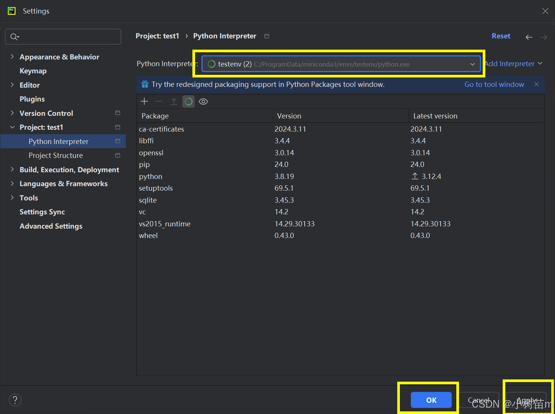Collapse Project: test1 section
Image resolution: width=555 pixels, height=414 pixels.
pyautogui.click(x=12, y=127)
